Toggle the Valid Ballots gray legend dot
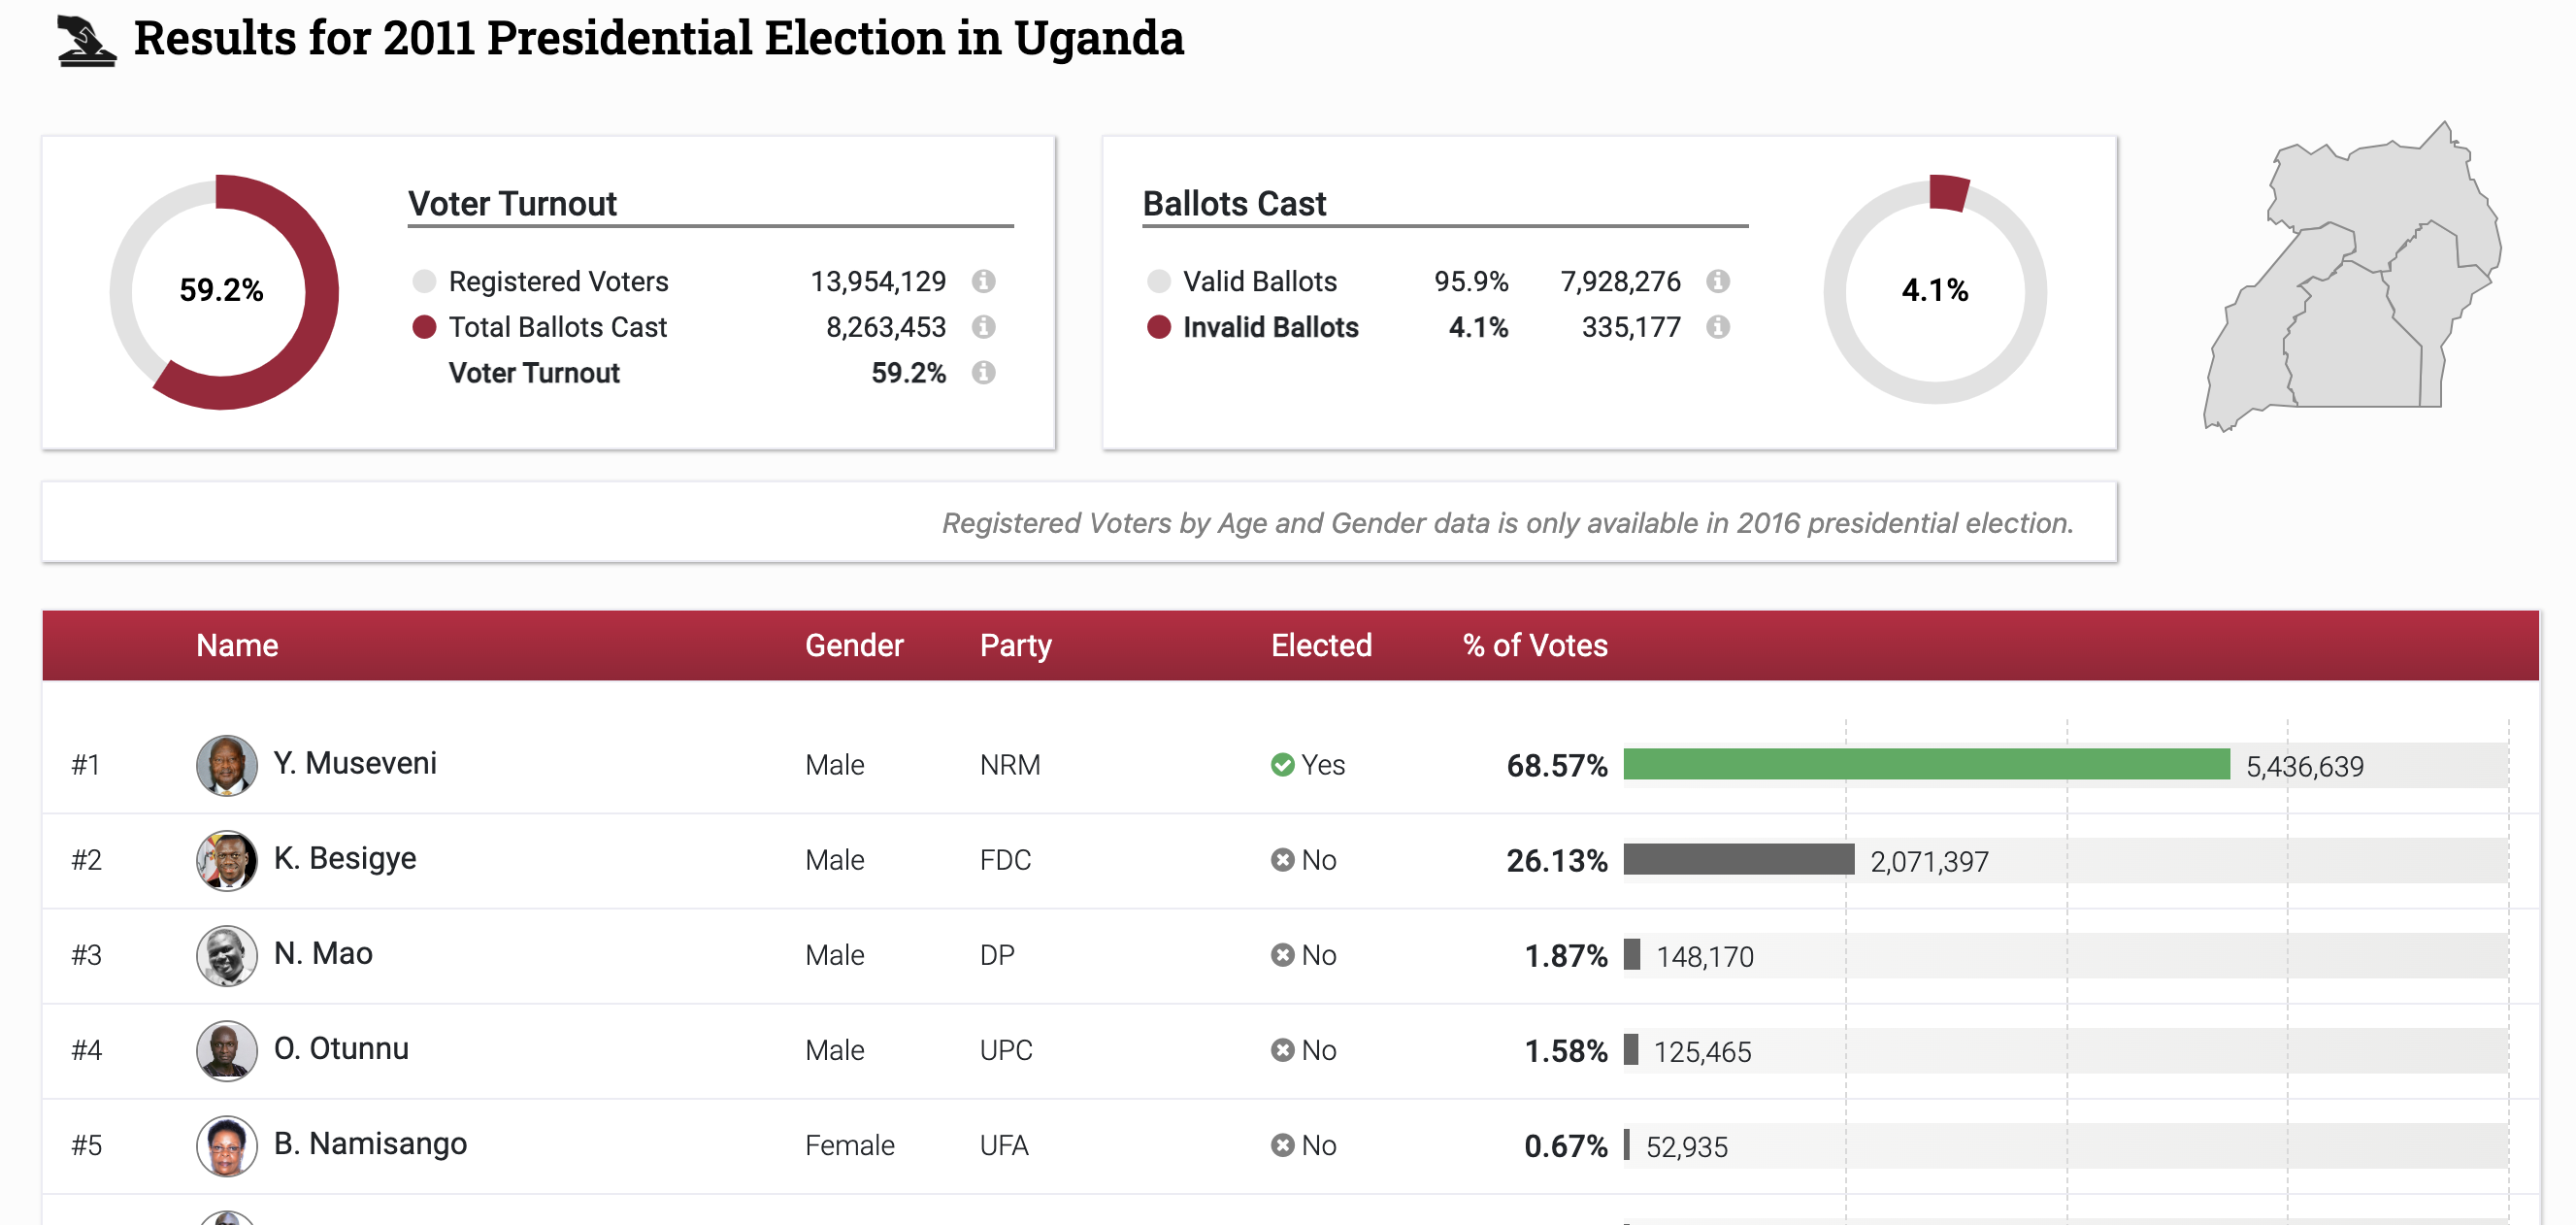The image size is (2576, 1225). click(1160, 281)
